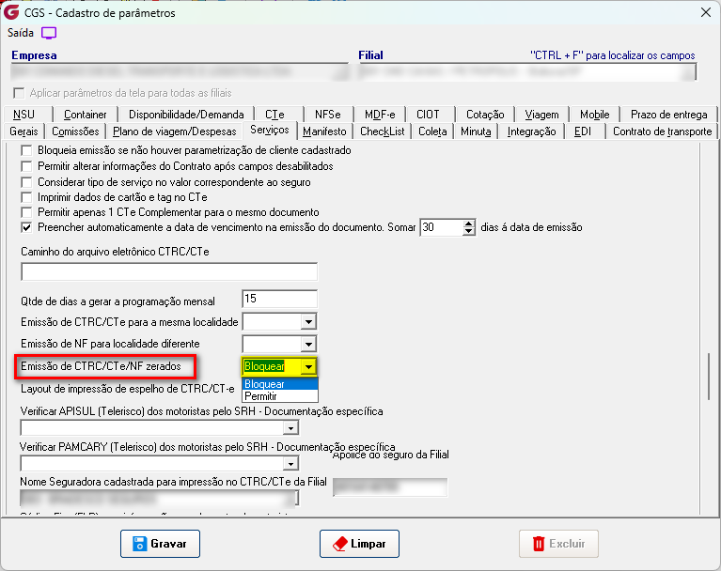The height and width of the screenshot is (571, 721).
Task: Choose 'Permitir' from the dropdown list
Action: tap(279, 396)
